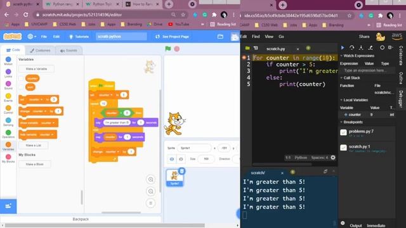Click the Step Into debugger button
This screenshot has height=228, width=406.
point(361,47)
